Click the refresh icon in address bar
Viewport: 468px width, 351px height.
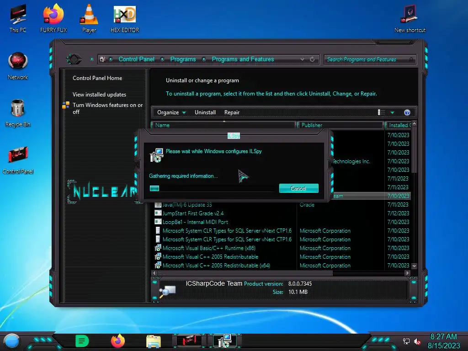click(x=312, y=59)
